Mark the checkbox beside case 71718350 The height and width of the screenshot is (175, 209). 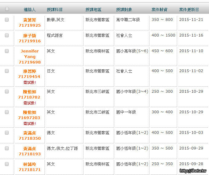click(7, 133)
